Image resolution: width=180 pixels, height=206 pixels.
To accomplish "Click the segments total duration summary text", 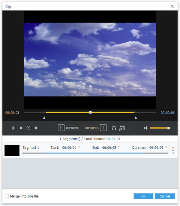I will (x=90, y=139).
